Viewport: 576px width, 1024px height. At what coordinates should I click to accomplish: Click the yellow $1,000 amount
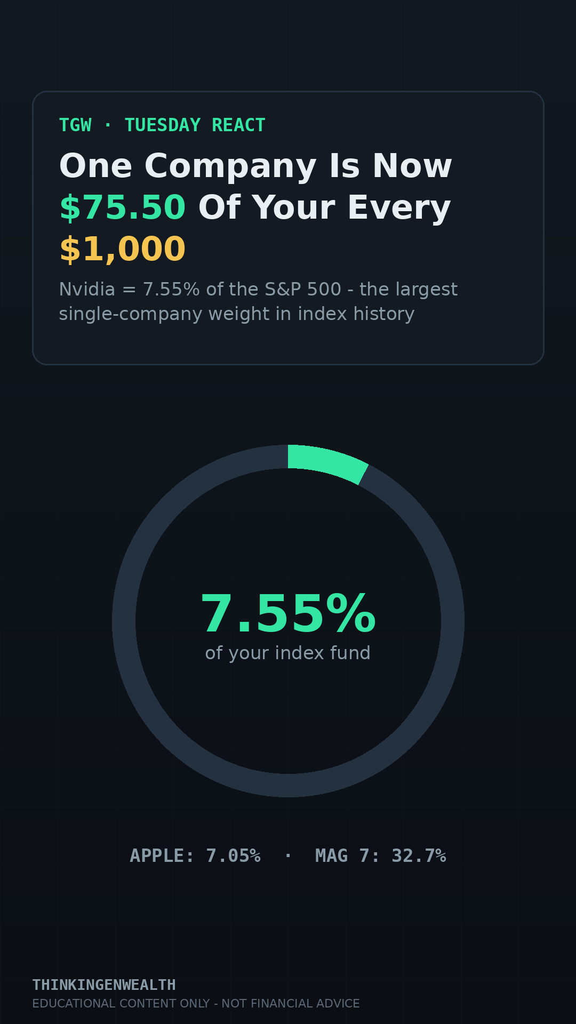[122, 249]
